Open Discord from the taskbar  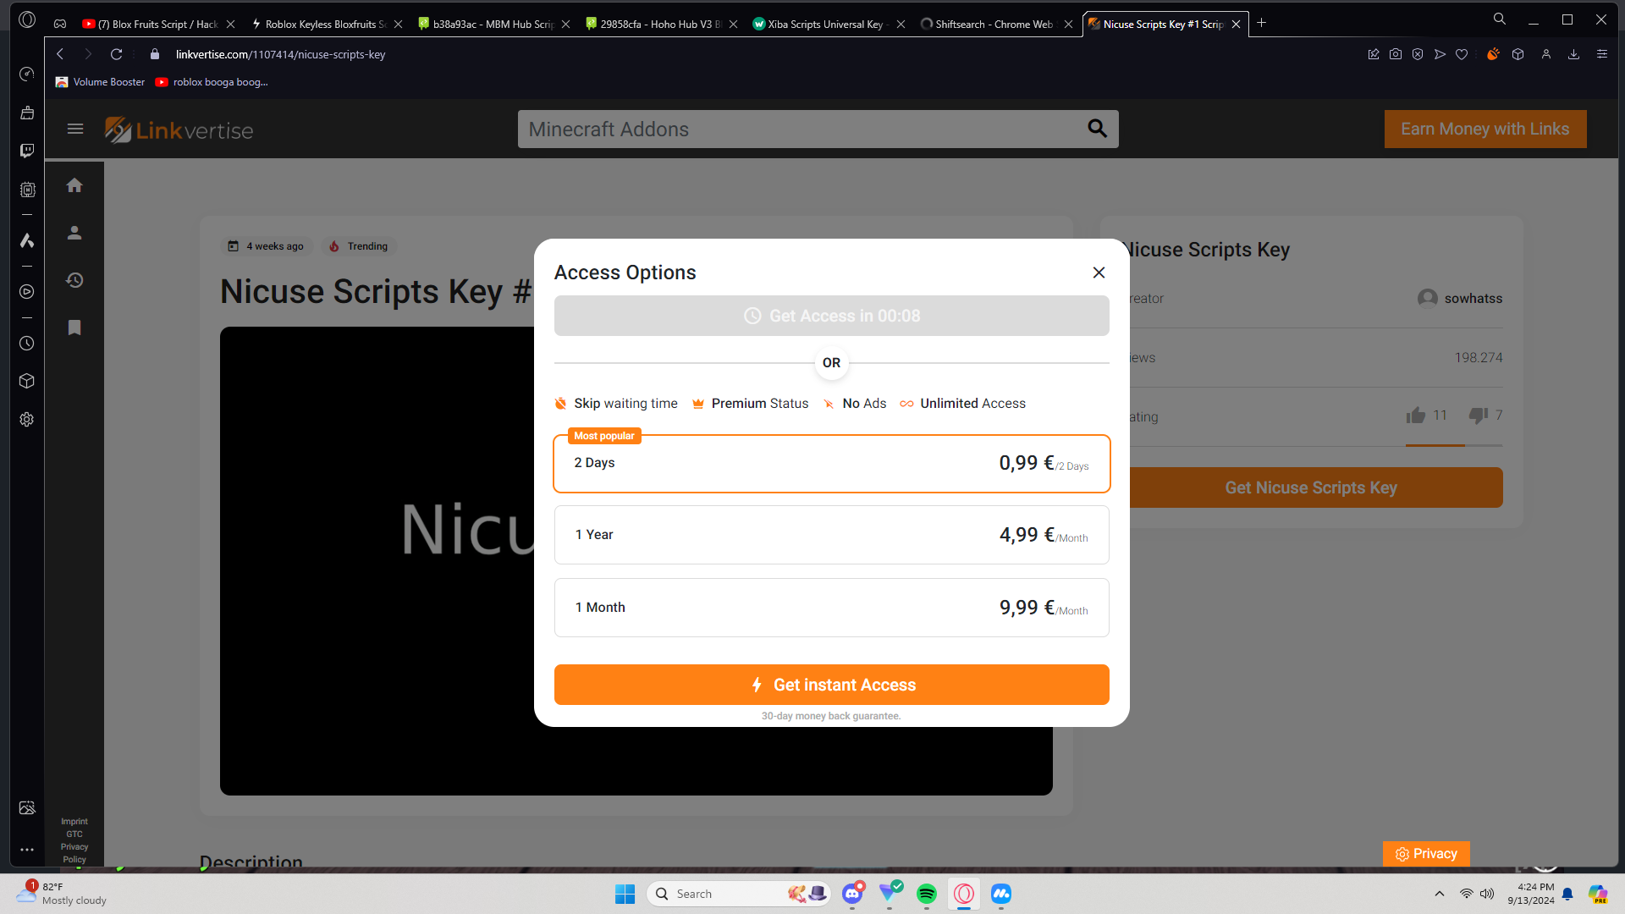(852, 894)
